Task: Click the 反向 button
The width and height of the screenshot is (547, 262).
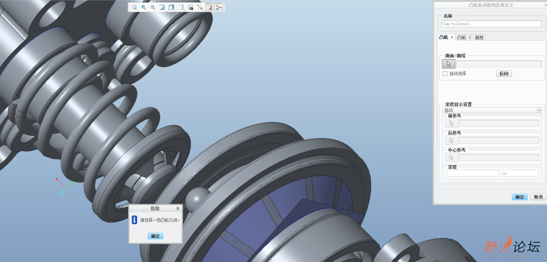Action: point(504,73)
